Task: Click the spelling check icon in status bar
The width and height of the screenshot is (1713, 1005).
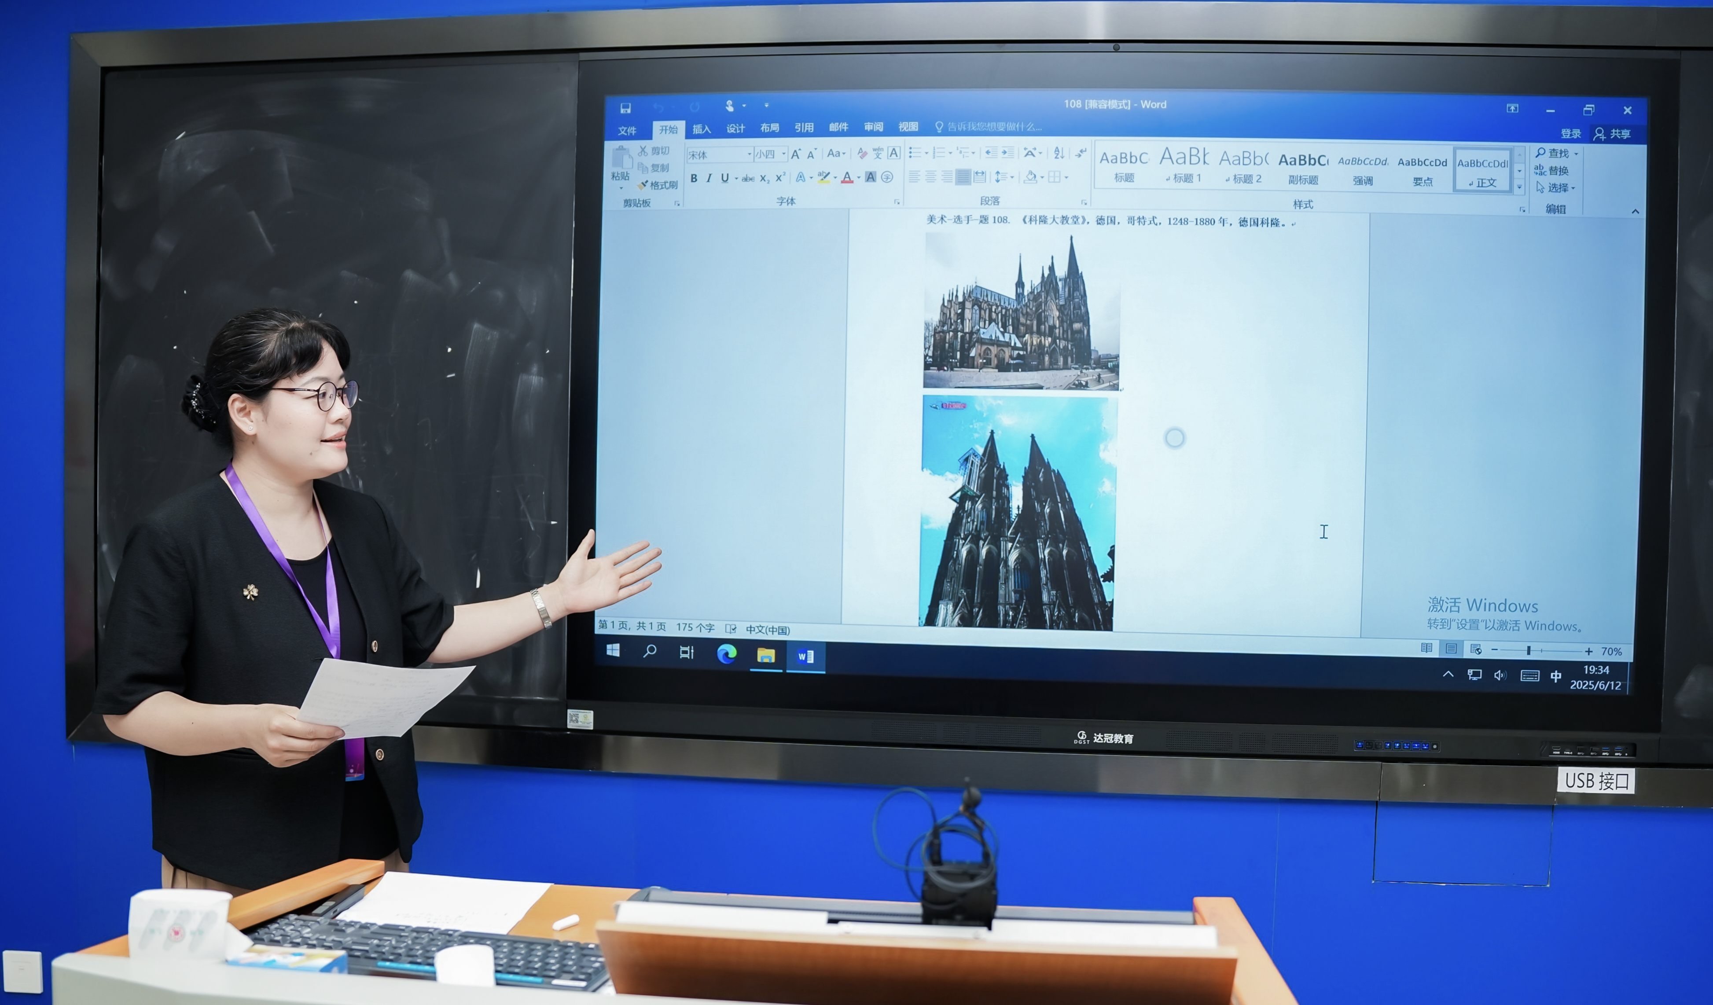Action: pyautogui.click(x=731, y=628)
